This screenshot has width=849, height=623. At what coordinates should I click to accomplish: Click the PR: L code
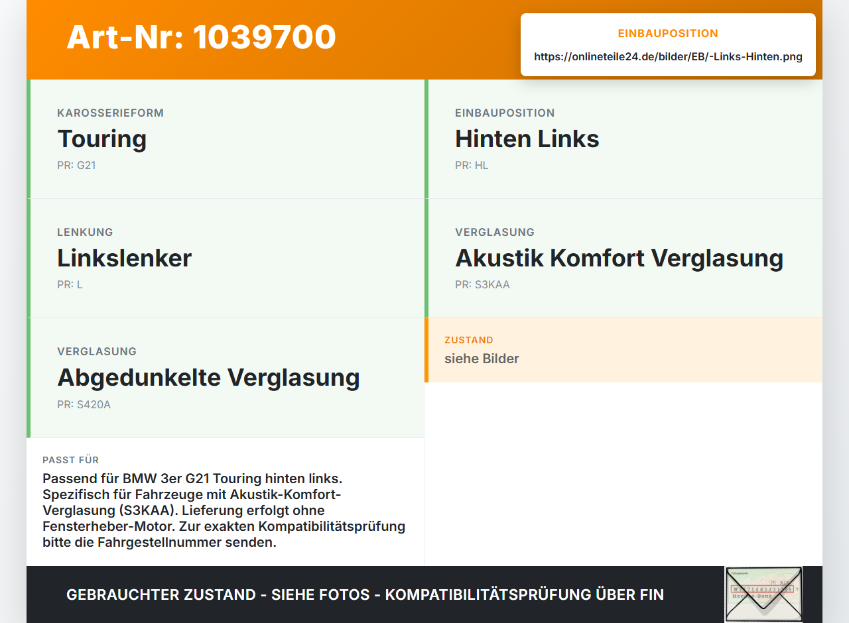[70, 284]
